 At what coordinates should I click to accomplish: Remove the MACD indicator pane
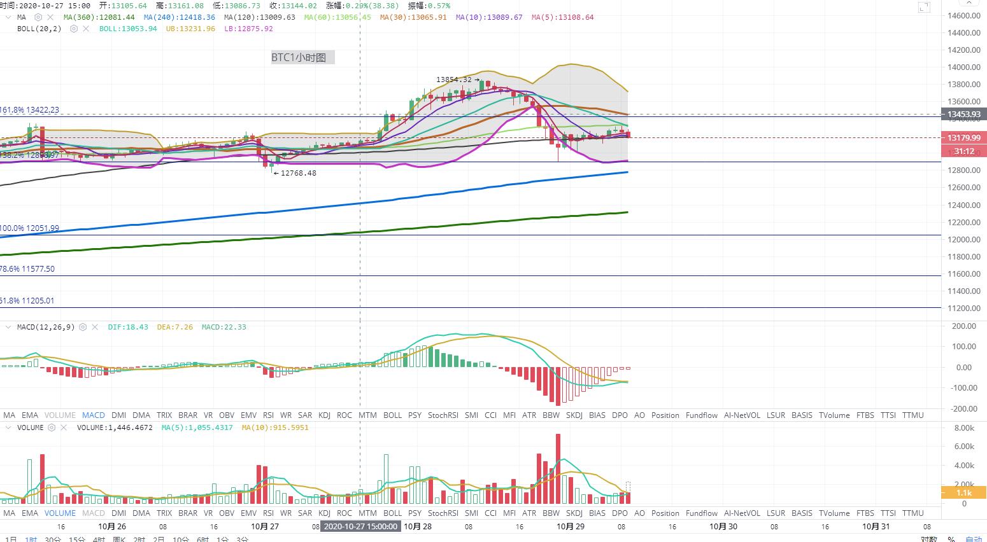coord(95,327)
